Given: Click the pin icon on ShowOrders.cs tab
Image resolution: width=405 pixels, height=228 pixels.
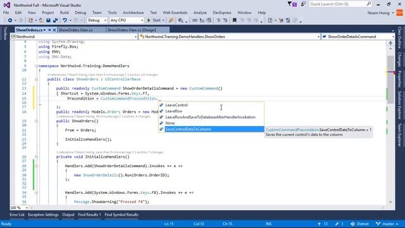Looking at the screenshot, I should pos(49,30).
